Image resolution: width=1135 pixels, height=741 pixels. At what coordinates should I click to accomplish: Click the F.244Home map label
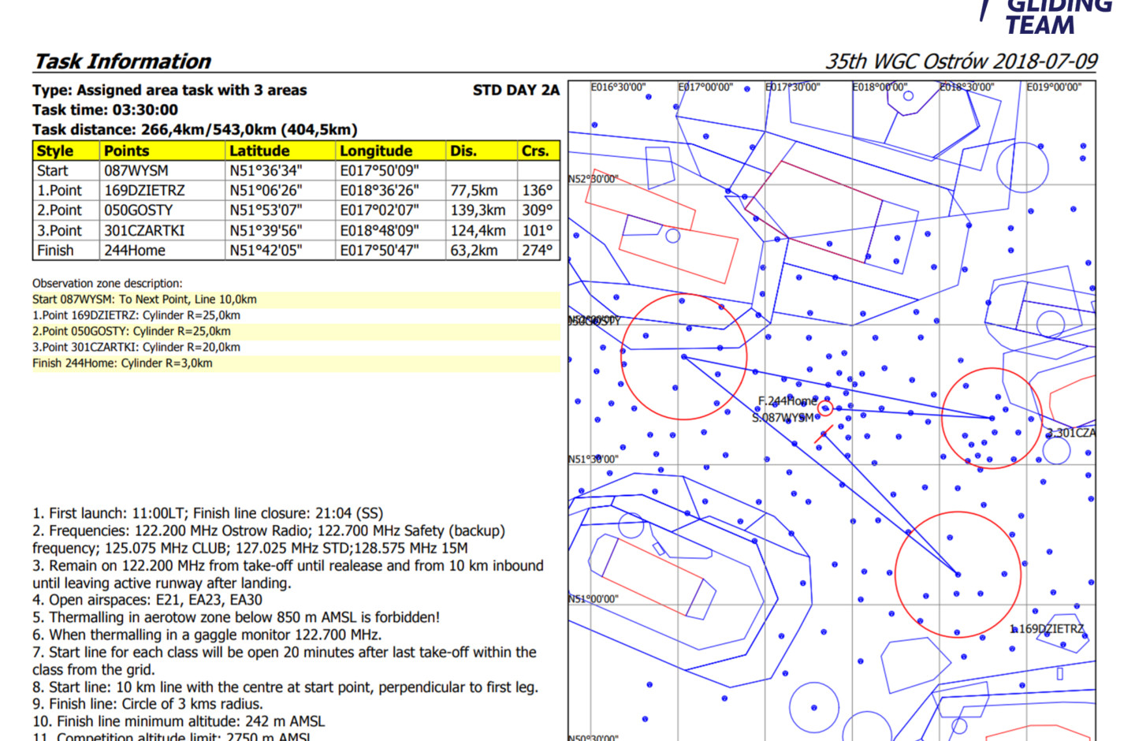point(787,400)
